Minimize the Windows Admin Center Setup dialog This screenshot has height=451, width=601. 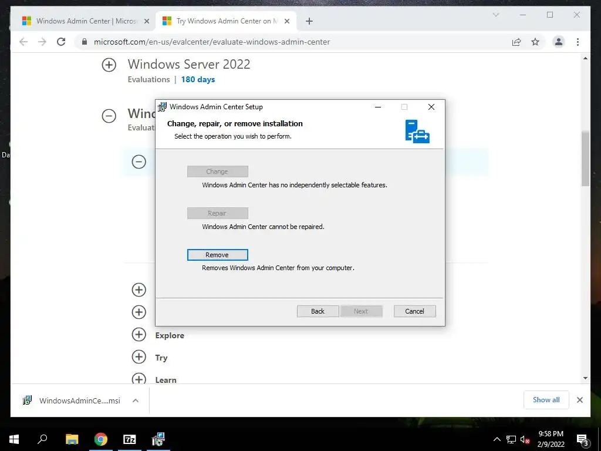pyautogui.click(x=378, y=107)
